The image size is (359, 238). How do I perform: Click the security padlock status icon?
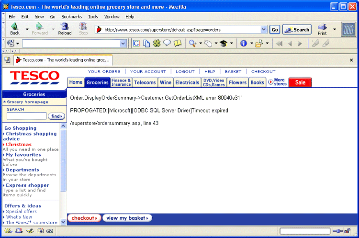[x=348, y=231]
